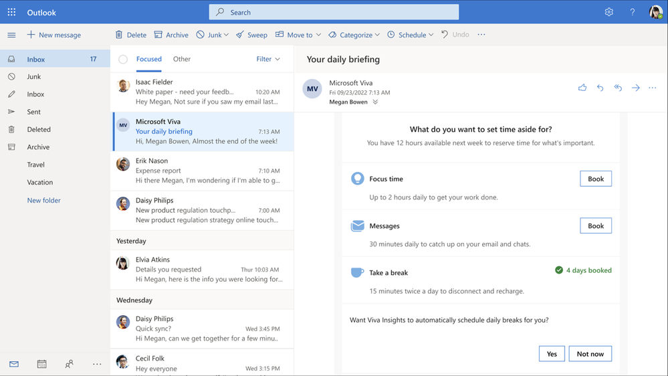The height and width of the screenshot is (376, 668).
Task: Open Elvia Atkins Details you requested email
Action: point(202,270)
